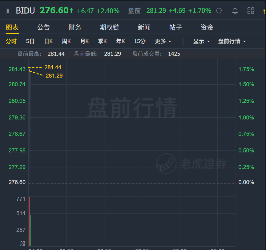266x250 pixels.
Task: Click the refresh quote icon
Action: click(219, 11)
